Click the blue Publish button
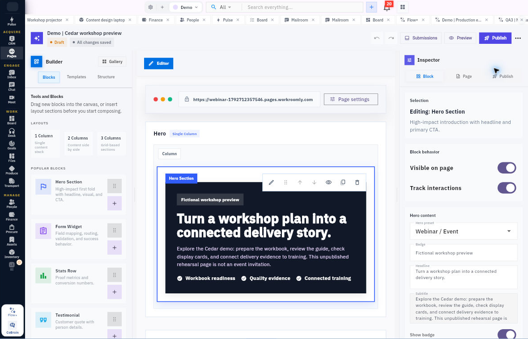The height and width of the screenshot is (339, 528). (495, 38)
